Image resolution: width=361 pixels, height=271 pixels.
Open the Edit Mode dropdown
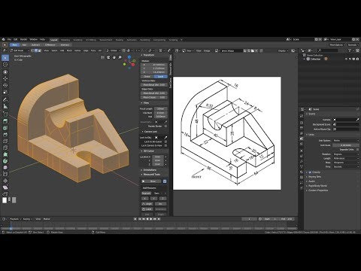point(20,50)
